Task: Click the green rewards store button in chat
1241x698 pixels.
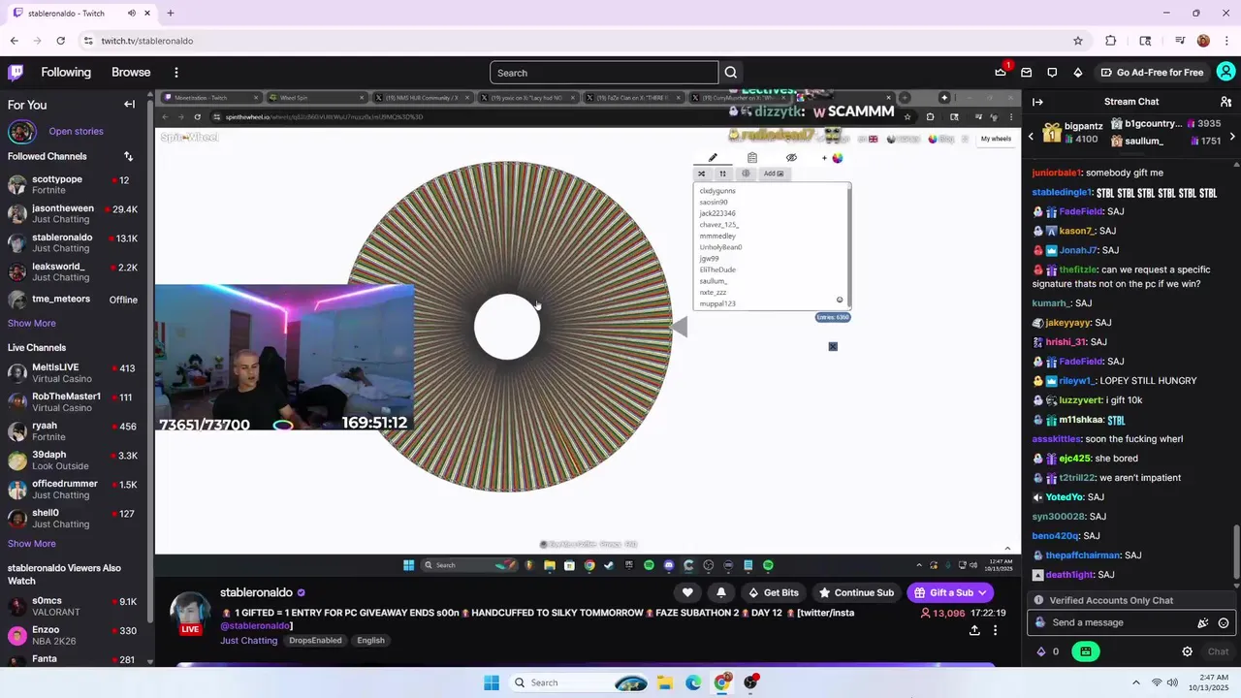Action: point(1085,651)
